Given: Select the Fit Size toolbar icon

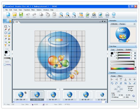Looking at the screenshot, I should (74, 15).
